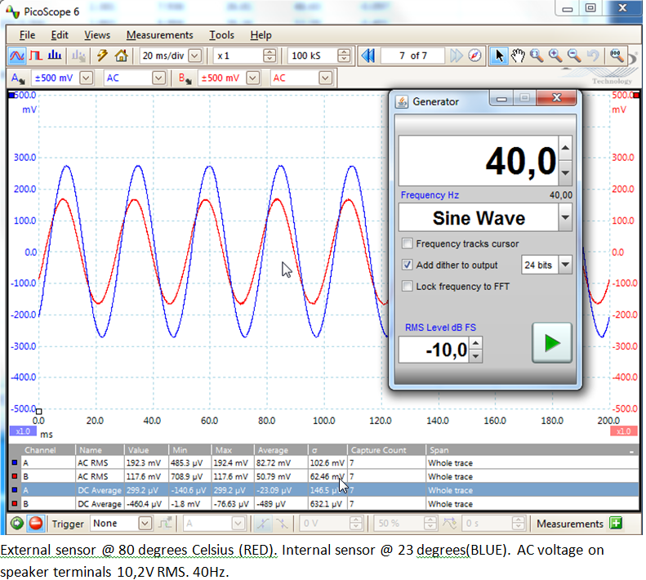Viewport: 646px width, 580px height.
Task: Open Trigger mode None dropdown
Action: point(145,524)
